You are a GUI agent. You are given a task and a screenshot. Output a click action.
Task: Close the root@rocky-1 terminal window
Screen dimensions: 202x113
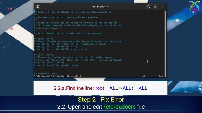coord(163,7)
